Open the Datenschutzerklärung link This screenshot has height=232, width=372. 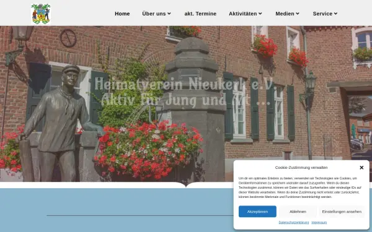[x=294, y=223]
